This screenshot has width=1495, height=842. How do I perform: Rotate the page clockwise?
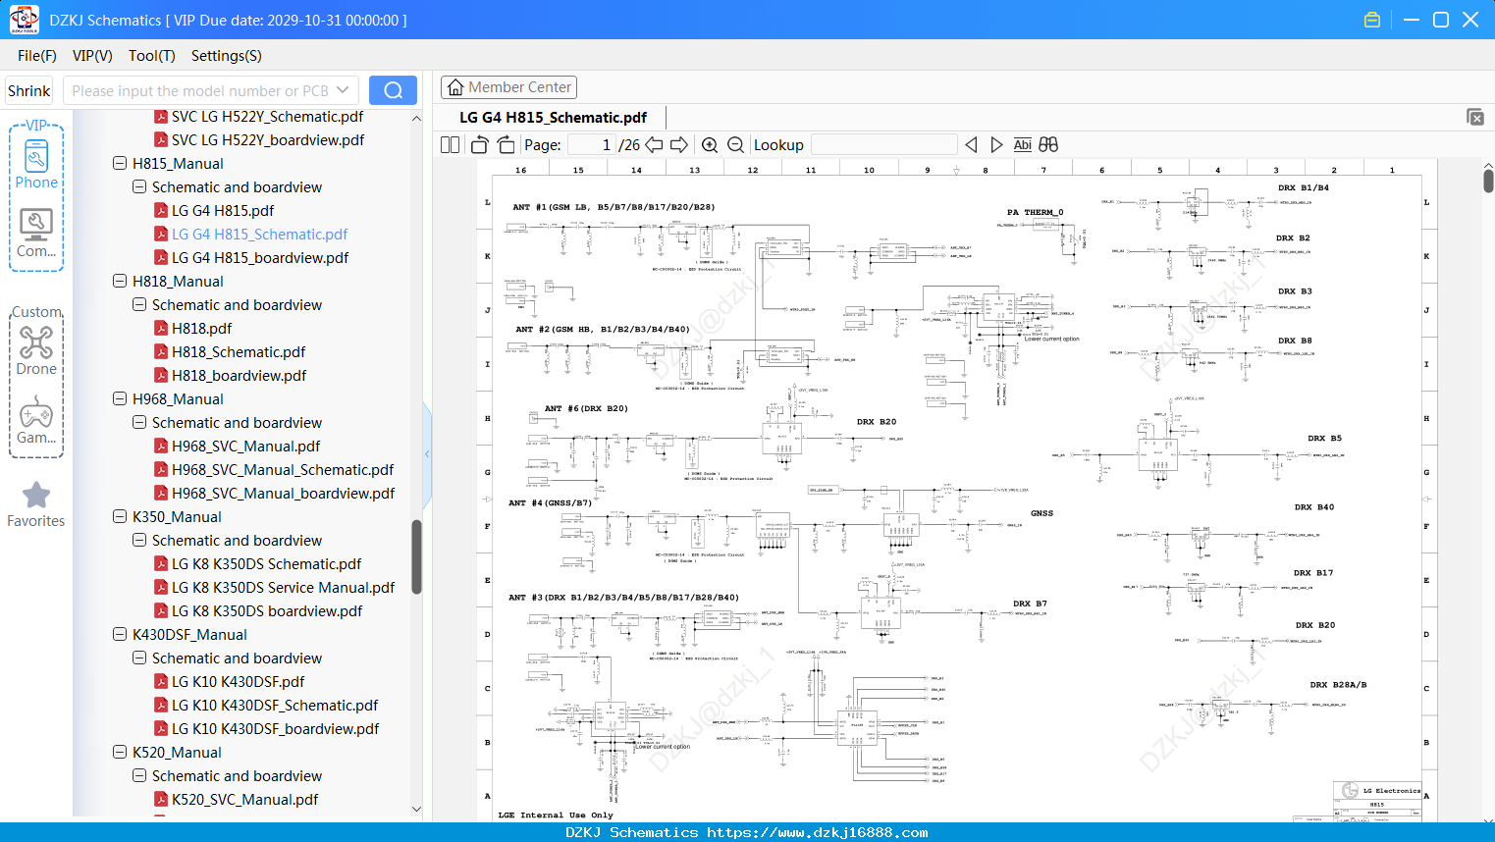[506, 144]
